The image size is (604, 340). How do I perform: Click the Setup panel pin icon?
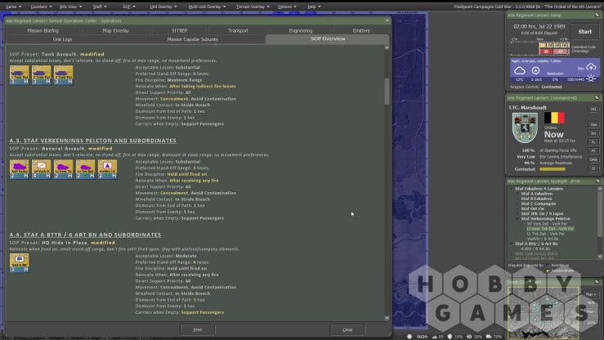pos(597,15)
